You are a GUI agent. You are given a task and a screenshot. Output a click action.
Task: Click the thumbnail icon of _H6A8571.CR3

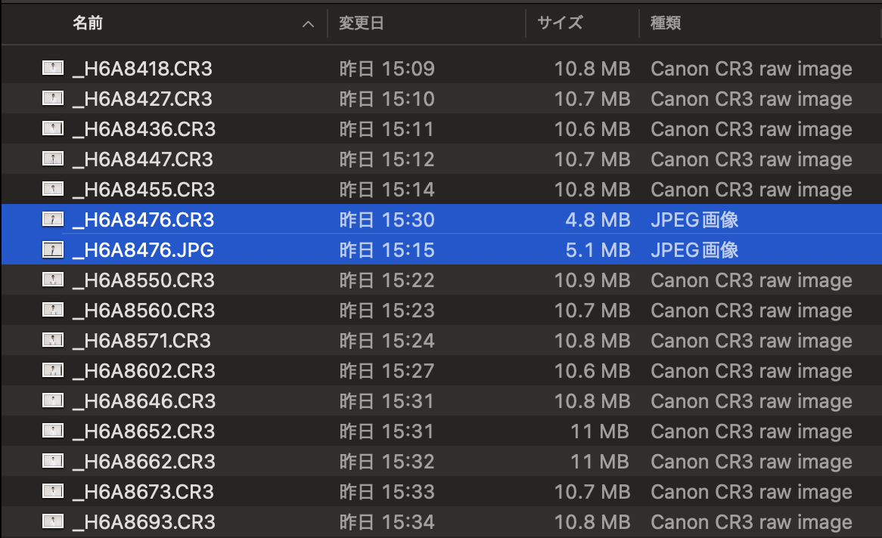pyautogui.click(x=53, y=341)
